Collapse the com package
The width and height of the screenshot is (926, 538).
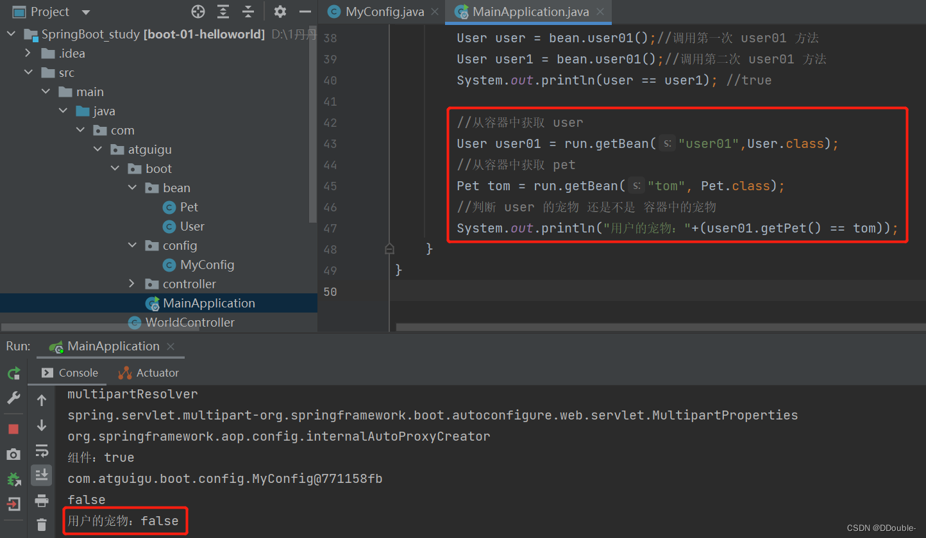(80, 130)
